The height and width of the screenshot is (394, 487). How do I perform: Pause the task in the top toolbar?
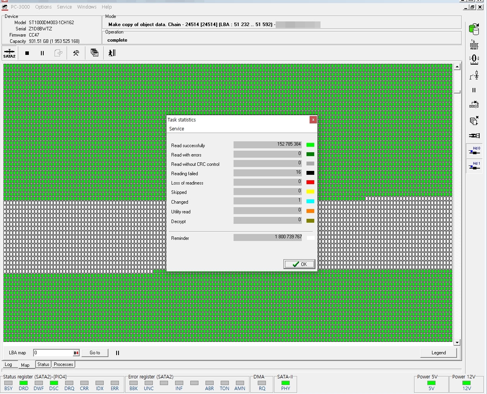point(42,53)
